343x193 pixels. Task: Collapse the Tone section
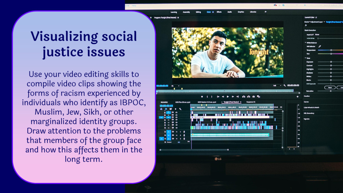(x=306, y=58)
